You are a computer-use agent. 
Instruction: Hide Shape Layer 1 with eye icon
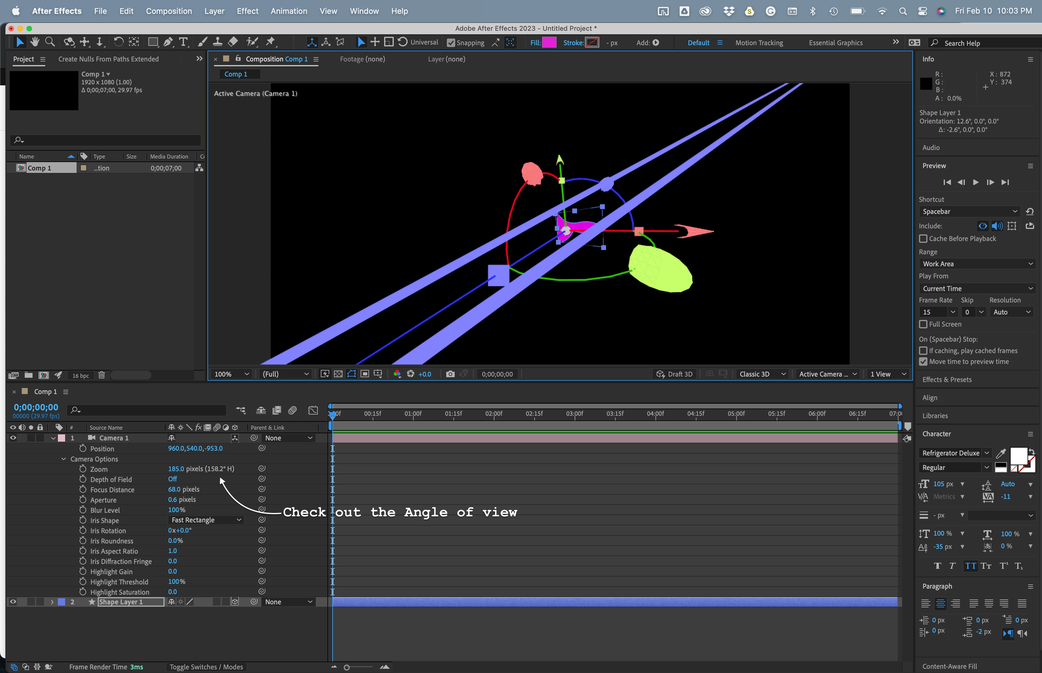point(13,602)
